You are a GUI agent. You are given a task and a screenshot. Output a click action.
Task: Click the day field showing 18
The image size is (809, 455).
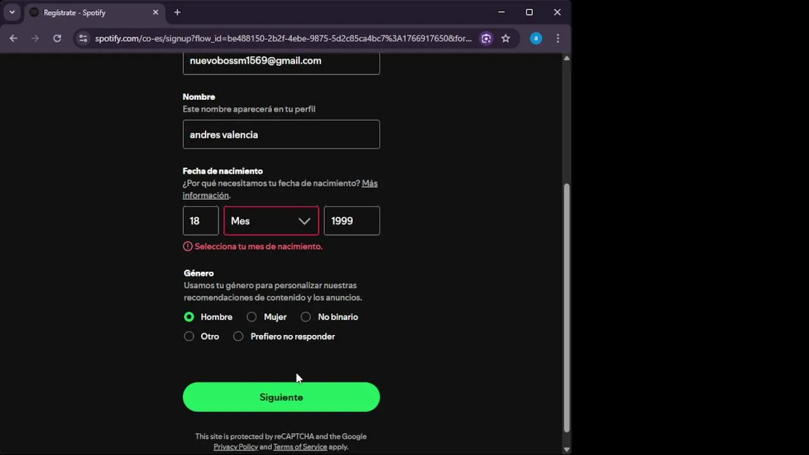point(200,221)
